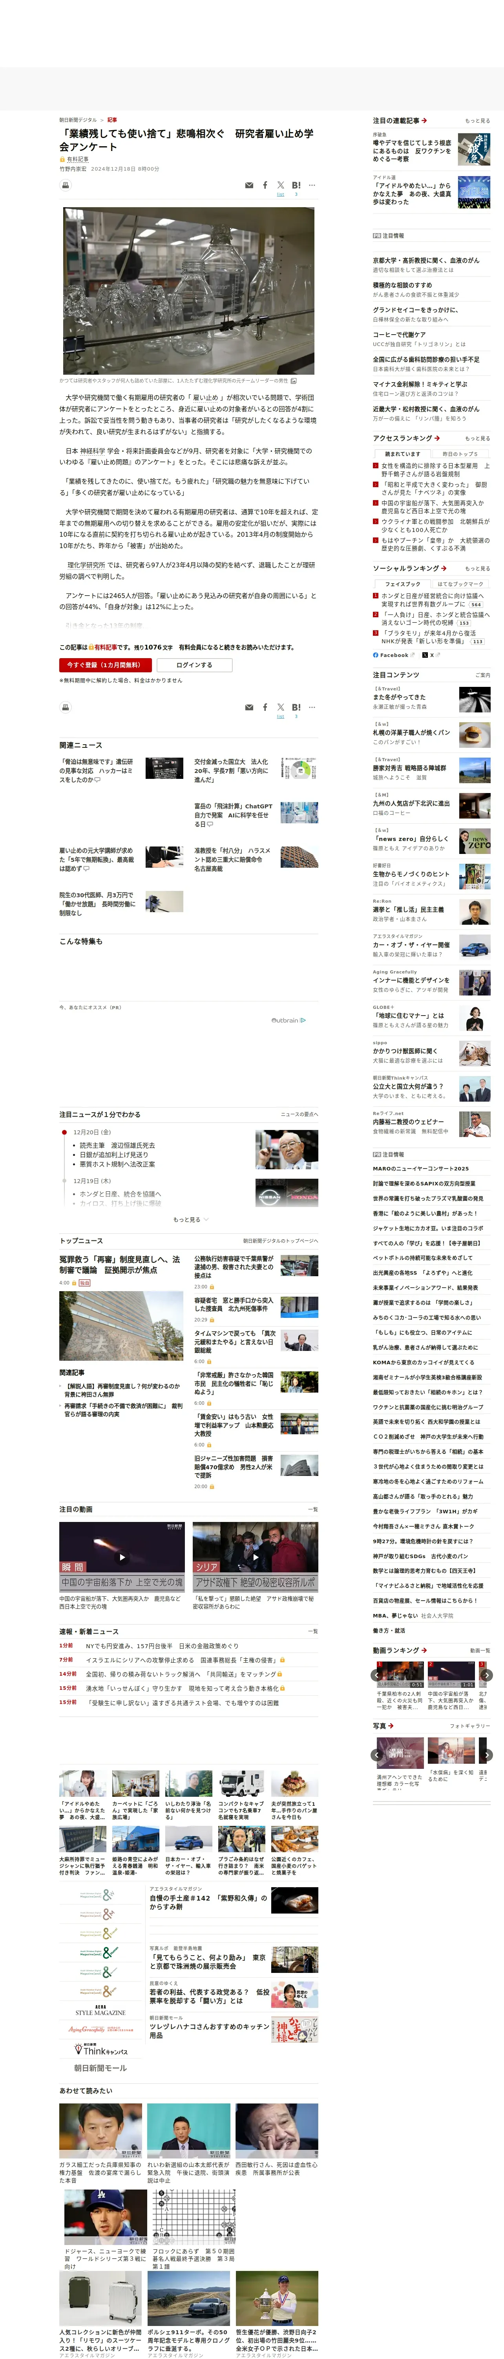Open the ポルシェ911ターボ article thumbnail
The width and height of the screenshot is (504, 2359).
pyautogui.click(x=188, y=2298)
